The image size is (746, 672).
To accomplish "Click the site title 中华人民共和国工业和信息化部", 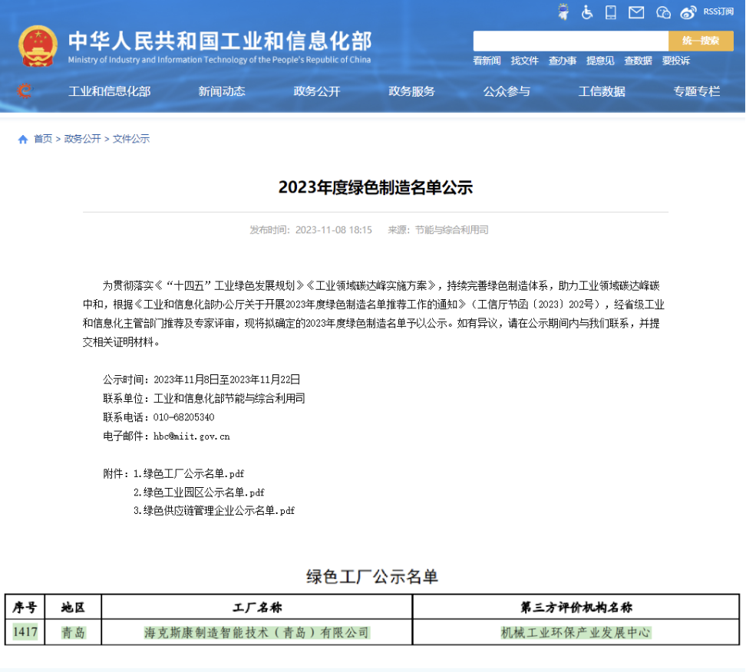I will click(x=220, y=41).
